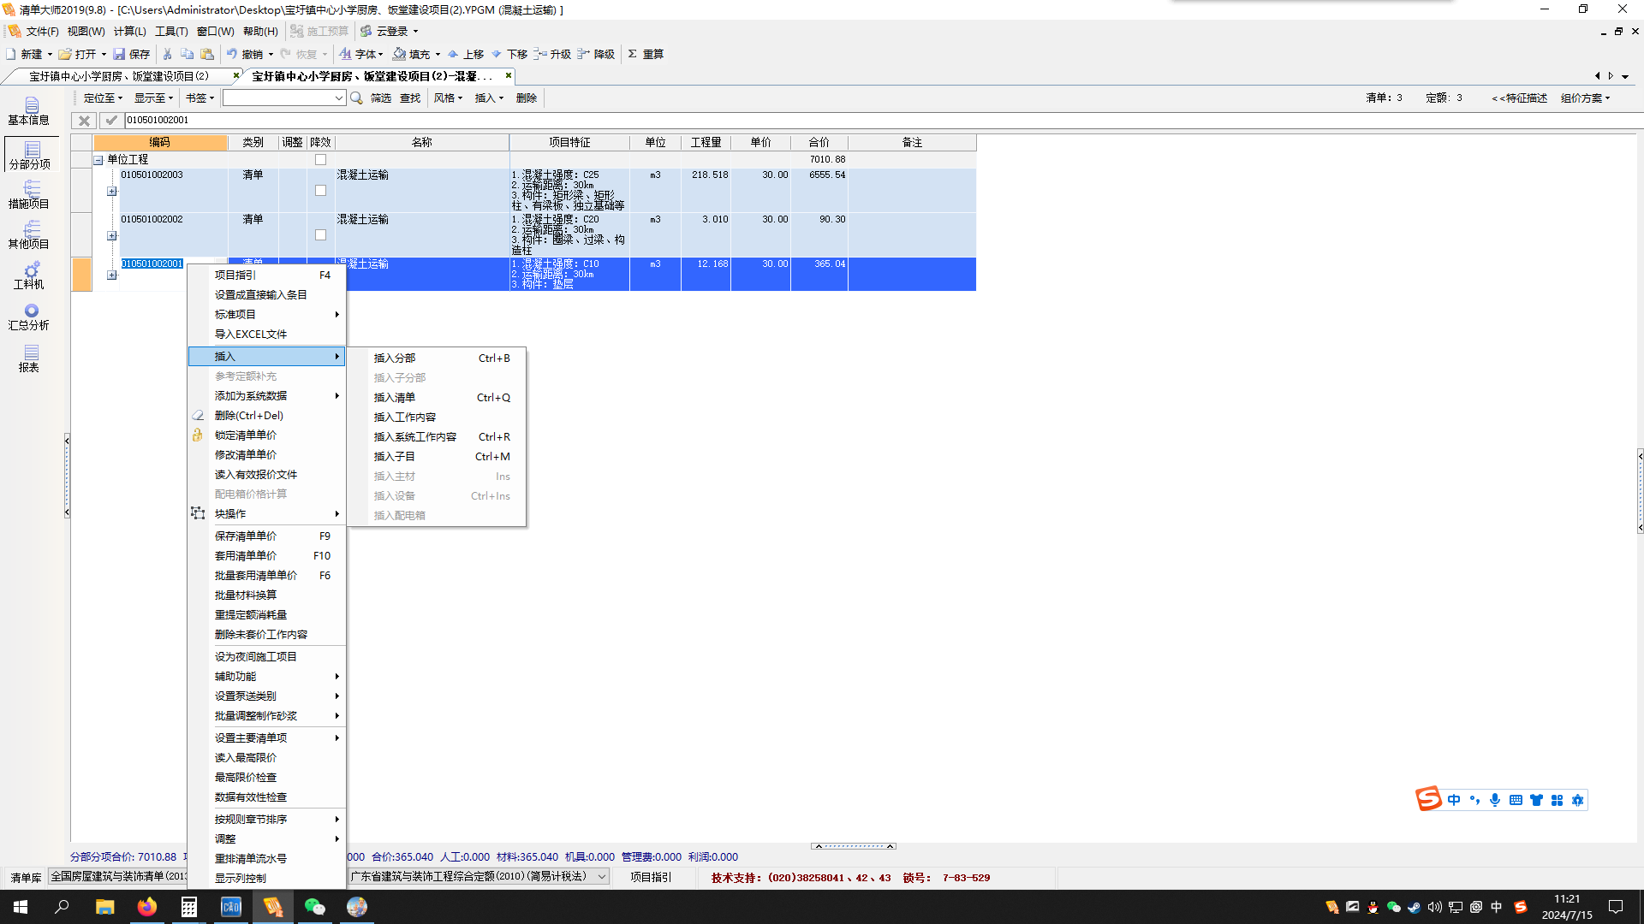Click the 新建 new file toolbar icon

point(25,54)
